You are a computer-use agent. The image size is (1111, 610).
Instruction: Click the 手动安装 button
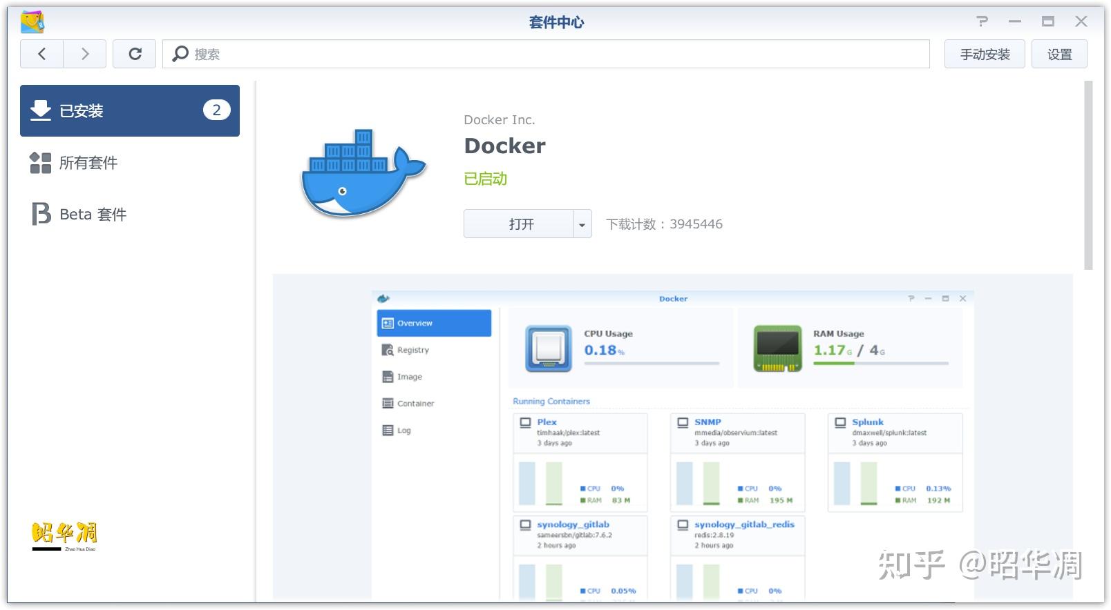click(985, 54)
